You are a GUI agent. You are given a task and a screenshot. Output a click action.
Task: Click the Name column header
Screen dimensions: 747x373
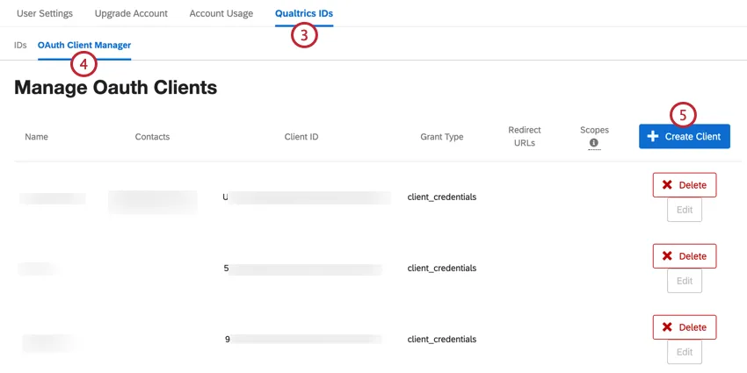click(x=36, y=137)
